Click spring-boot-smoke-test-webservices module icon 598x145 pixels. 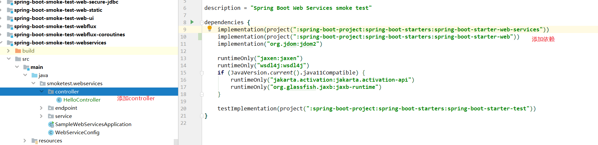click(x=10, y=43)
